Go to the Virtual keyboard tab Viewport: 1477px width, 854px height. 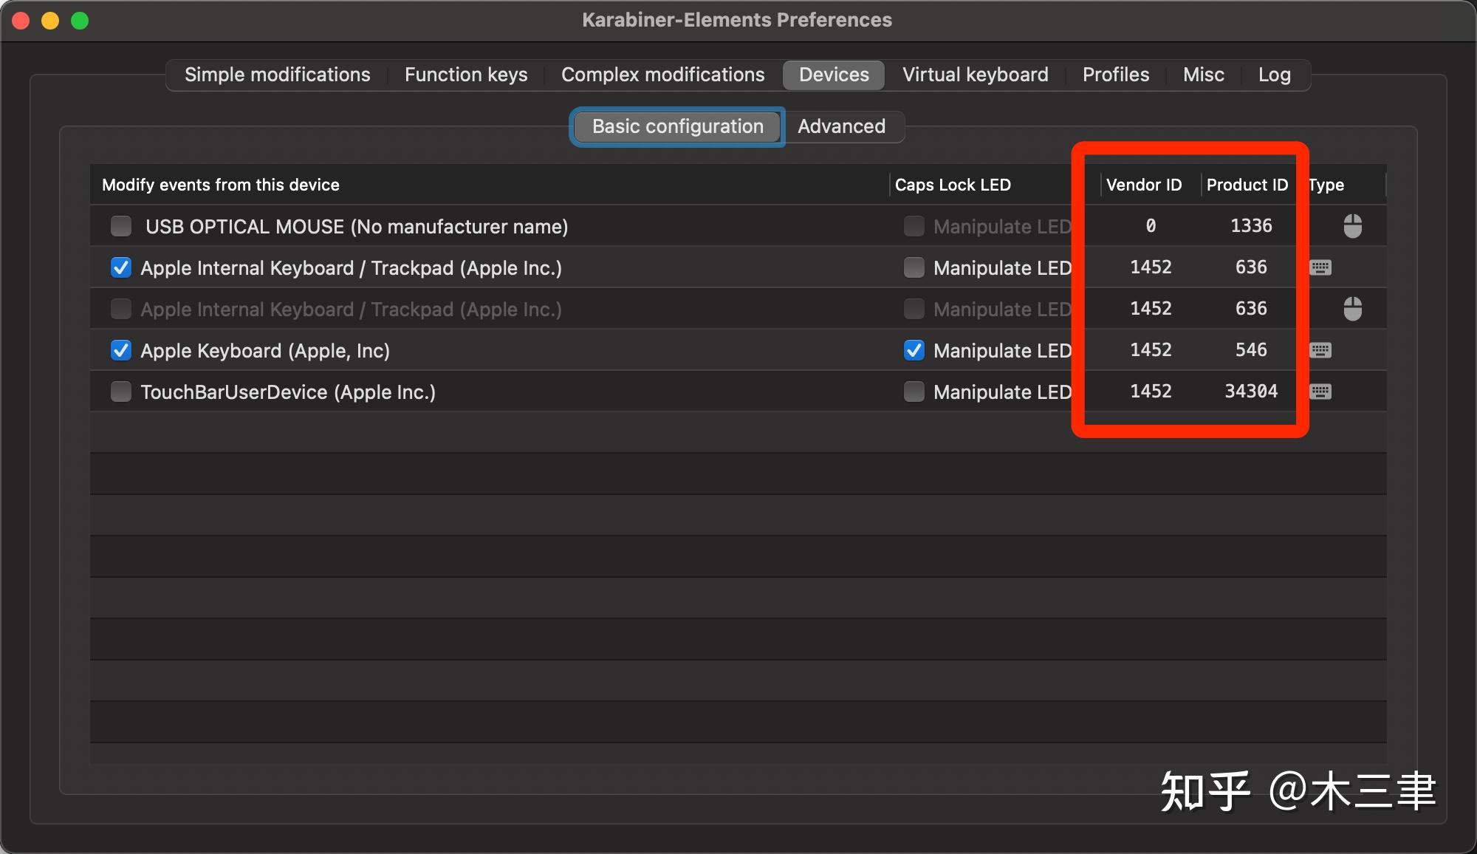coord(975,75)
